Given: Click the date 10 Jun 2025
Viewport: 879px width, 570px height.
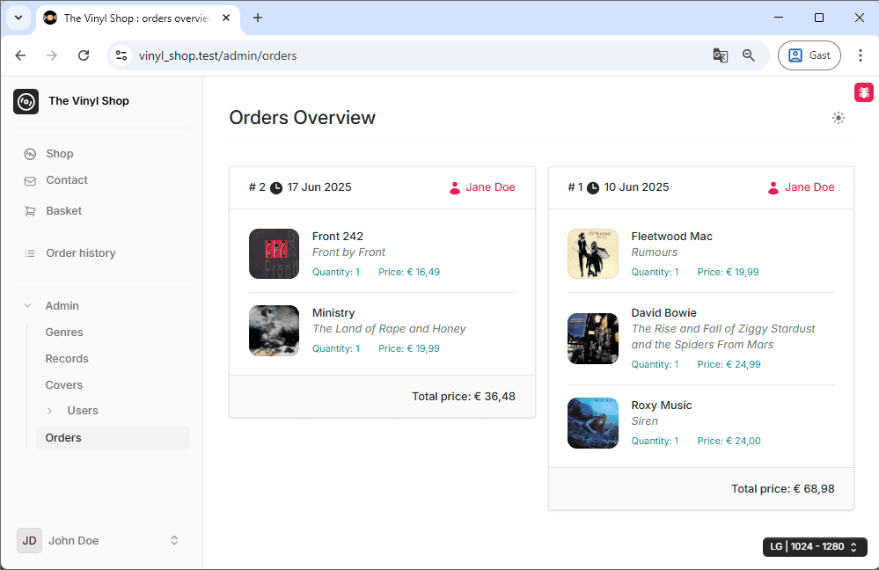Looking at the screenshot, I should coord(636,187).
